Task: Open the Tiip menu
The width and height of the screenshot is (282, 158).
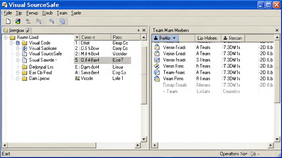Action: coord(19,13)
